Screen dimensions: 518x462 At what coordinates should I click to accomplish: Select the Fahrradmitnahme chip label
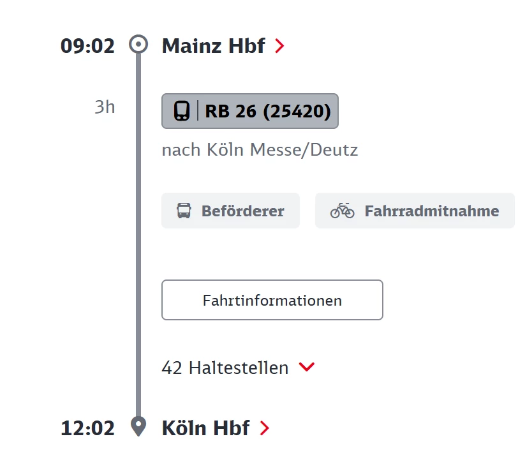(431, 211)
